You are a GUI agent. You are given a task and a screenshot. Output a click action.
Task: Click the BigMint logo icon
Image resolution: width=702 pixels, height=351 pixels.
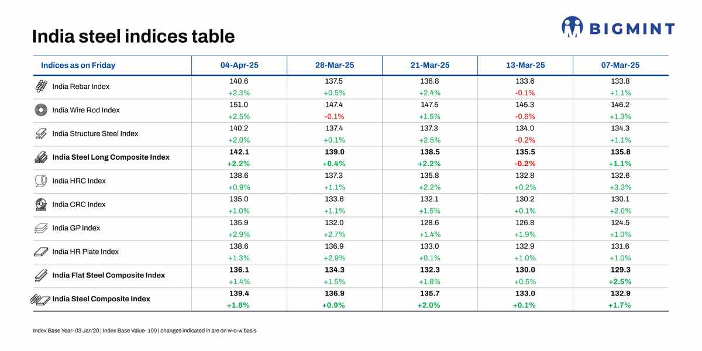click(572, 26)
